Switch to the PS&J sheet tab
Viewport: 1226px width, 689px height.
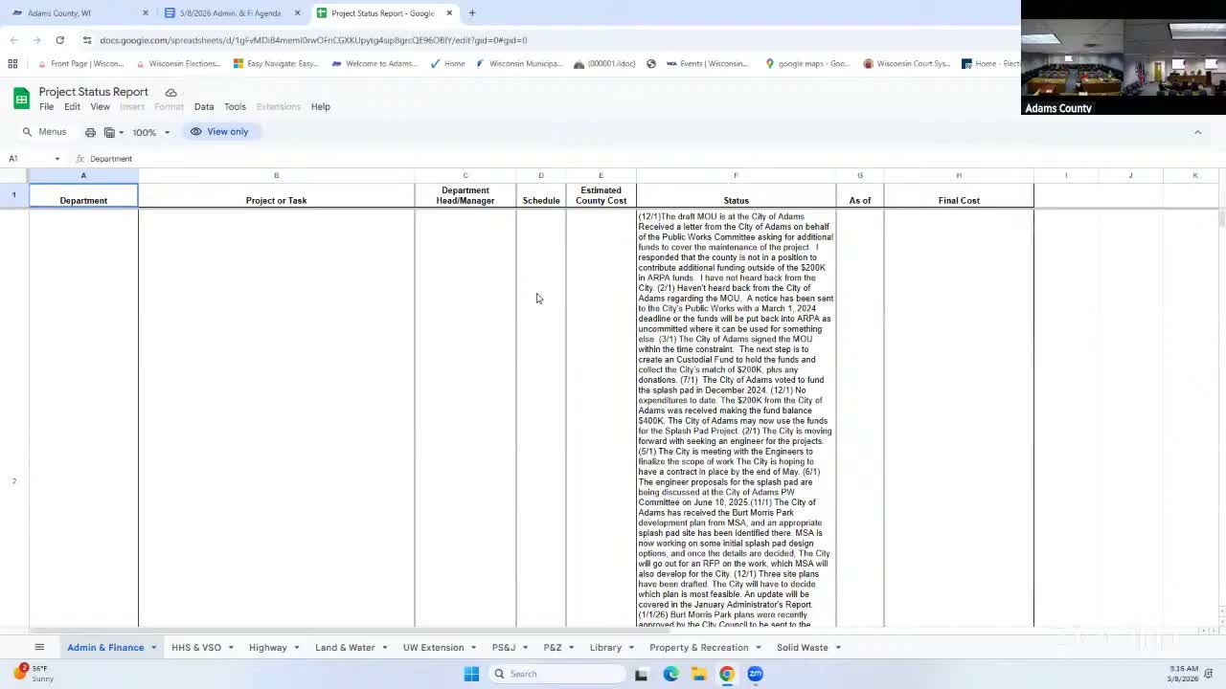[504, 648]
